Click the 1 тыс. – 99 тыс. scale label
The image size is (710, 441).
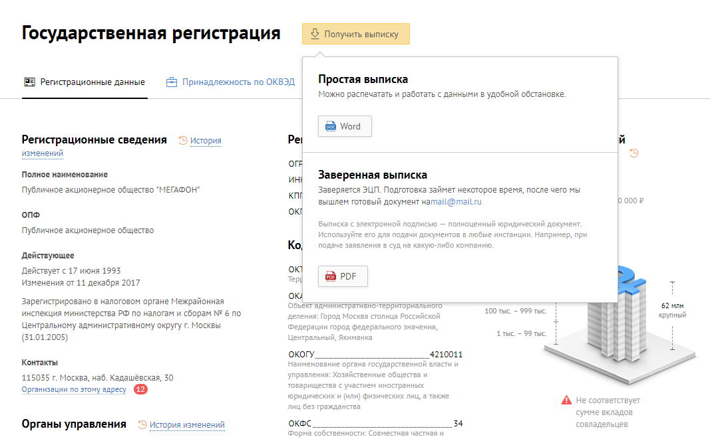(522, 333)
